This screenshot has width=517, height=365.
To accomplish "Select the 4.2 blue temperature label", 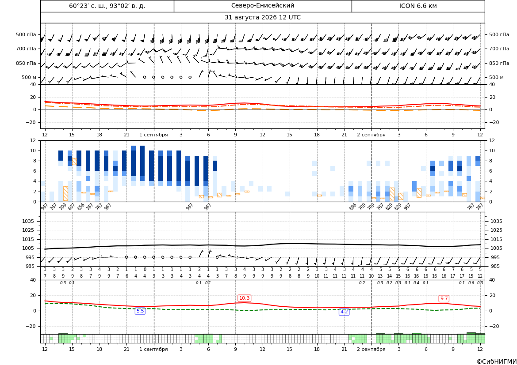I will pos(344,312).
